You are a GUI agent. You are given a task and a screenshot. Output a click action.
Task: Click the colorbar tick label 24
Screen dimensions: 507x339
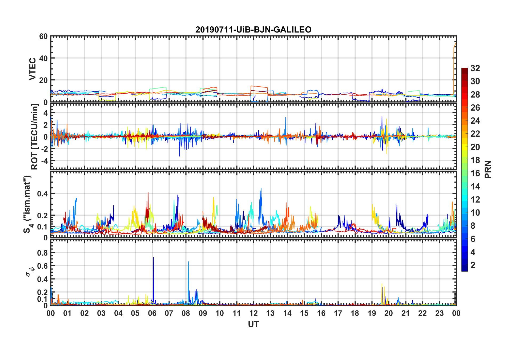[475, 121]
